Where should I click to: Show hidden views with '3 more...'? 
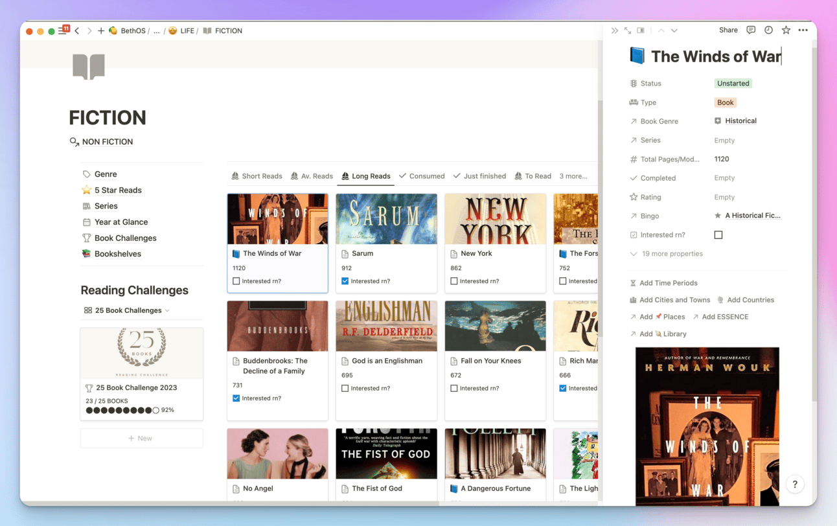pyautogui.click(x=573, y=176)
